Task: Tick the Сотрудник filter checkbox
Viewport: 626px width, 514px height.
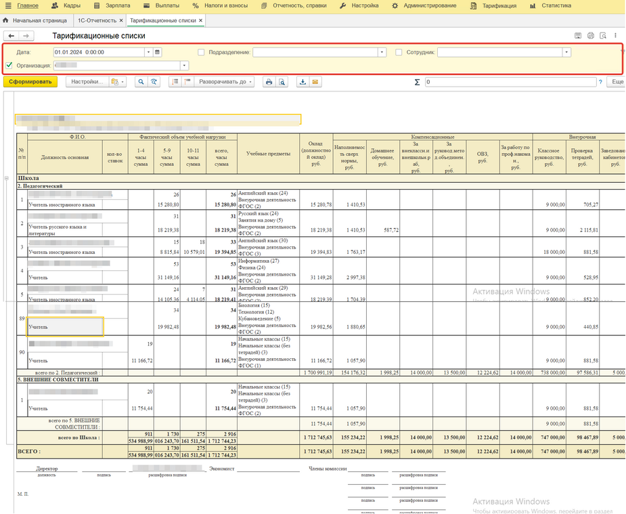Action: (399, 52)
